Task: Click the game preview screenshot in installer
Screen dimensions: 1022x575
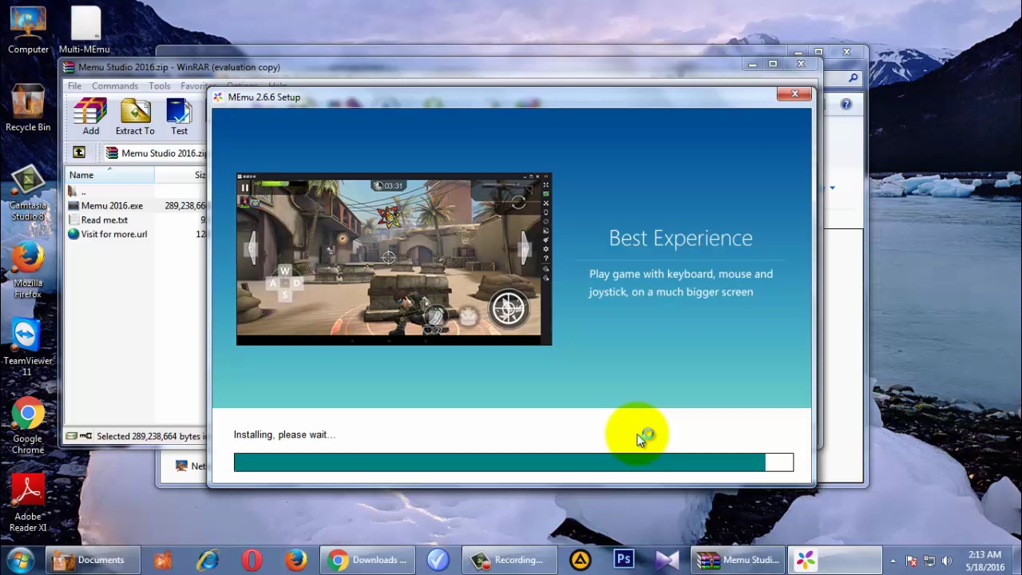Action: click(394, 259)
